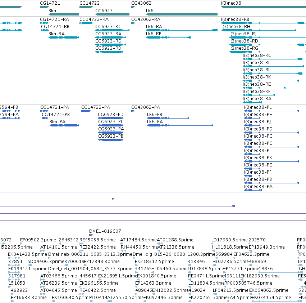Select transcript CG6923-RB
306x303 pixels.
[108, 48]
